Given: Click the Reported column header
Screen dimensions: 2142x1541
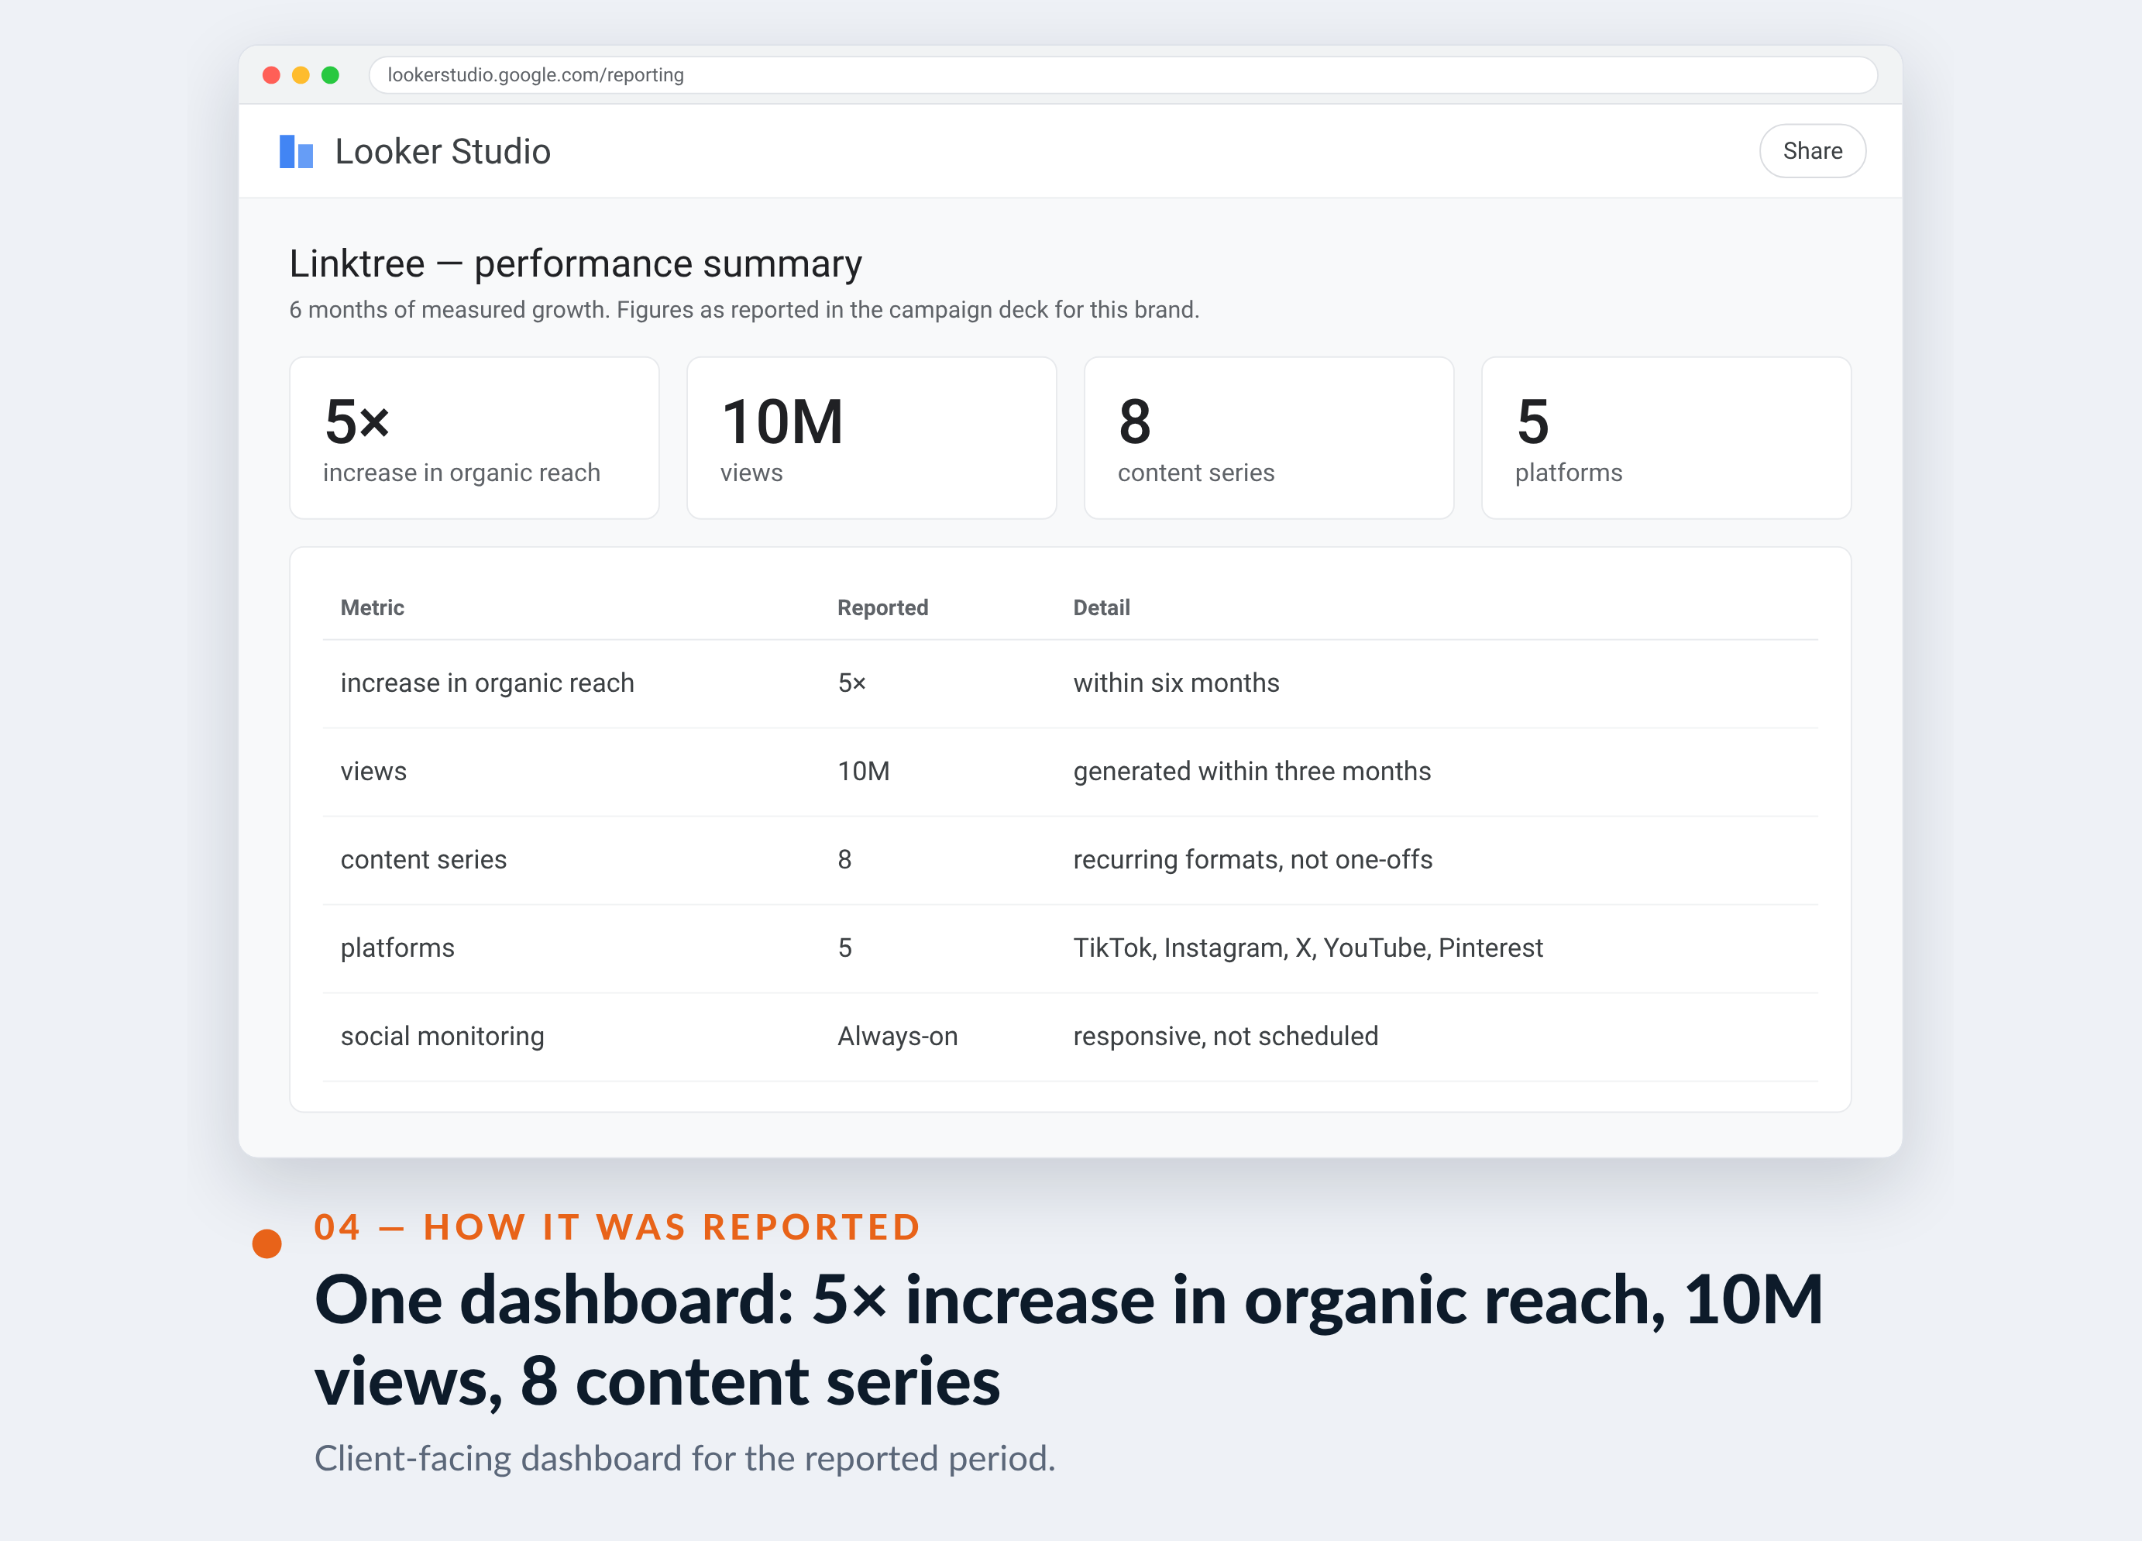Looking at the screenshot, I should point(882,607).
